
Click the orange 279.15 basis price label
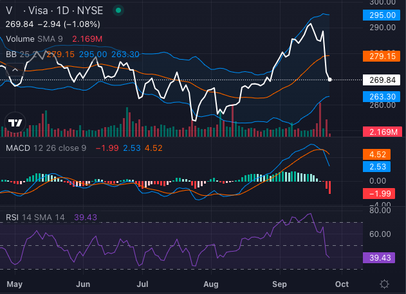click(382, 56)
